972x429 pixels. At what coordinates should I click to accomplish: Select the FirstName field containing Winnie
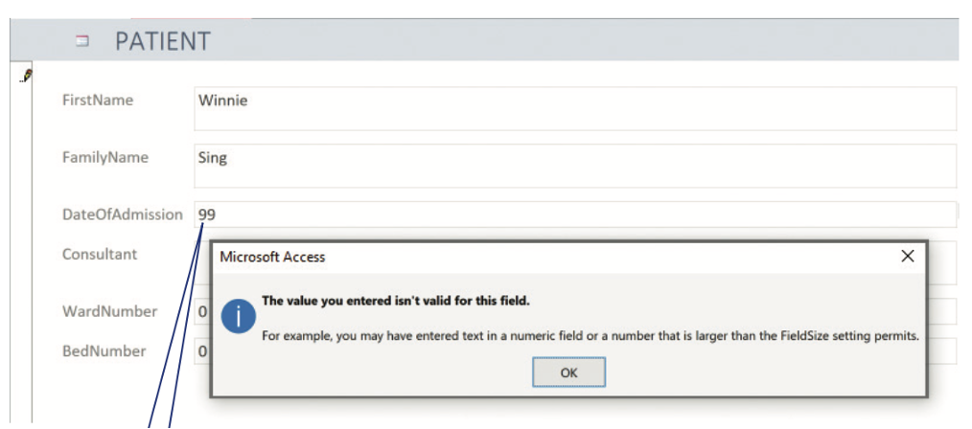pyautogui.click(x=575, y=108)
